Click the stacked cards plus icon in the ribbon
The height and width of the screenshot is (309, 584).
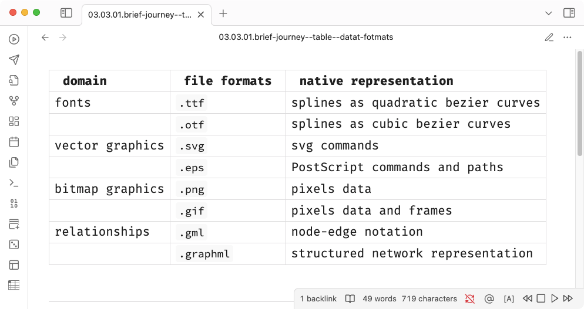pos(14,224)
